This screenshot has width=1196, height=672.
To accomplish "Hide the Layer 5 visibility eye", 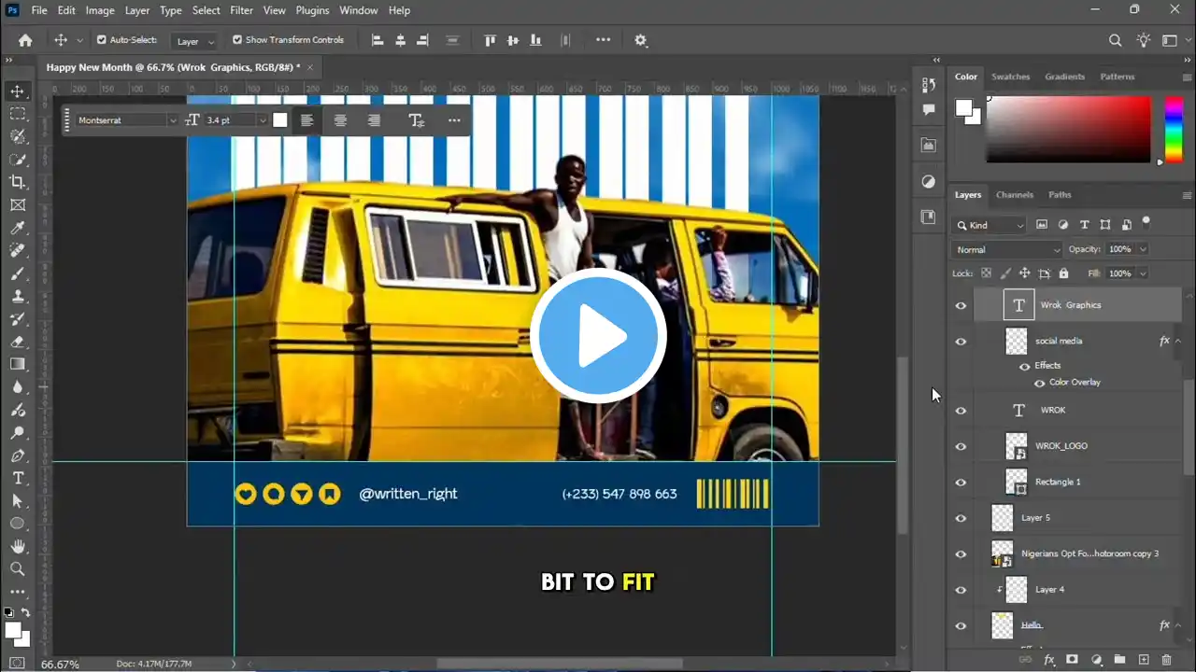I will click(961, 518).
